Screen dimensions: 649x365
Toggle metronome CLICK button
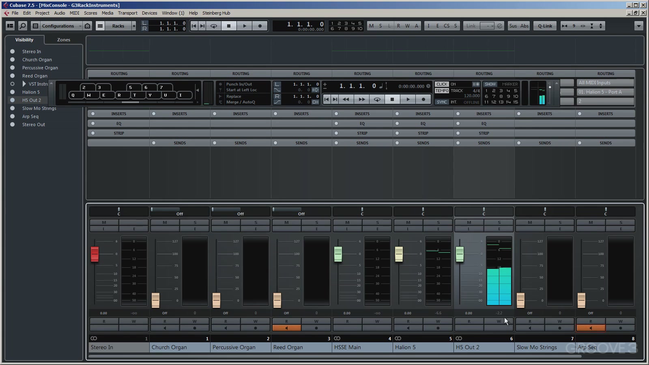[442, 84]
